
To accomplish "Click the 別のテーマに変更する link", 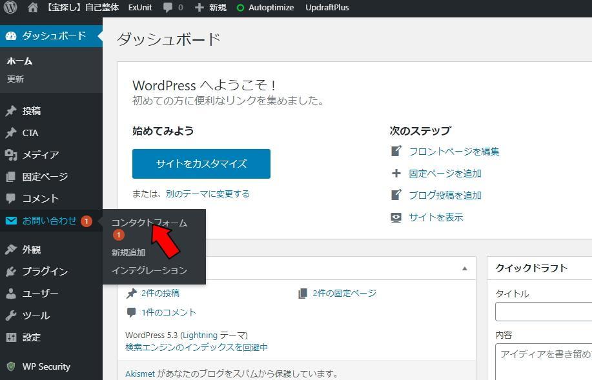I will pyautogui.click(x=208, y=194).
